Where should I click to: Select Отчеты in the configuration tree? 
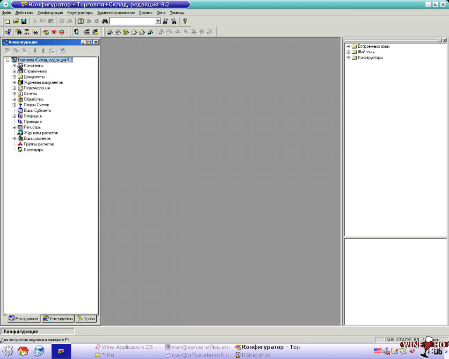[x=30, y=93]
